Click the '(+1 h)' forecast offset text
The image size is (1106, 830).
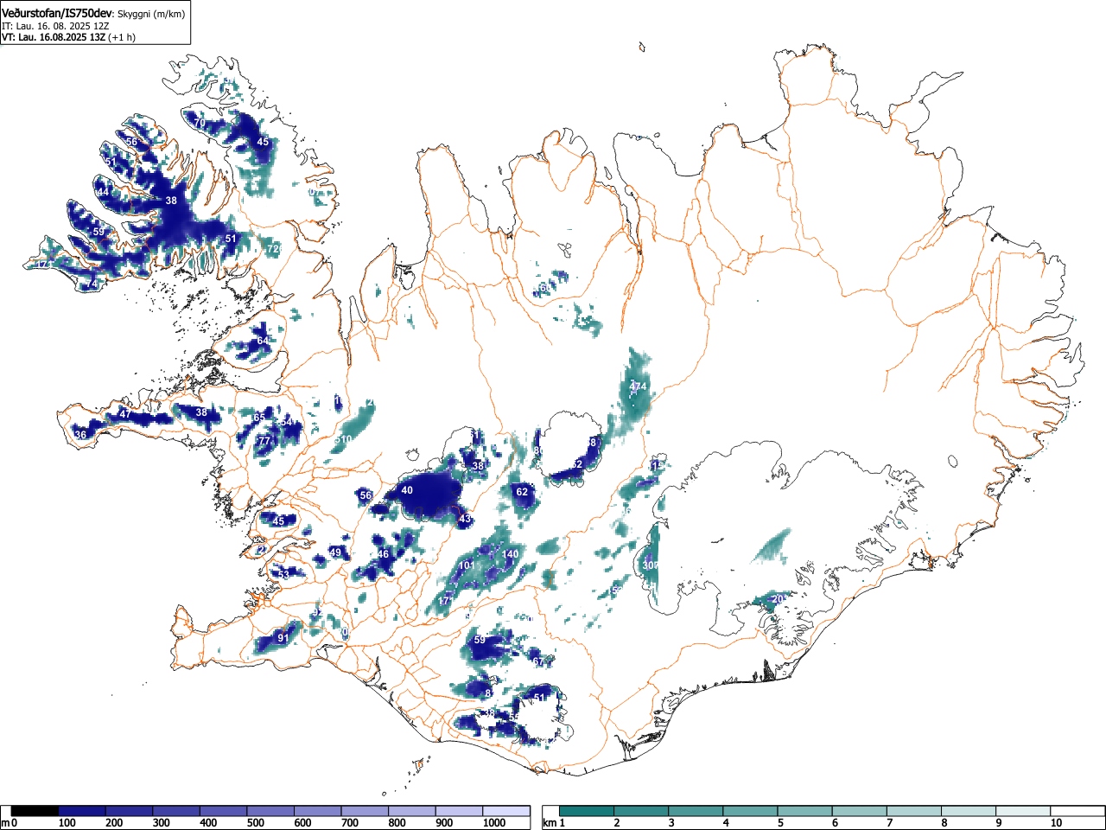point(121,37)
